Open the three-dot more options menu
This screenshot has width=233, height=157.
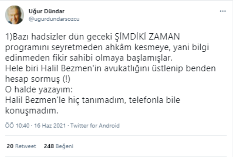tap(222, 12)
